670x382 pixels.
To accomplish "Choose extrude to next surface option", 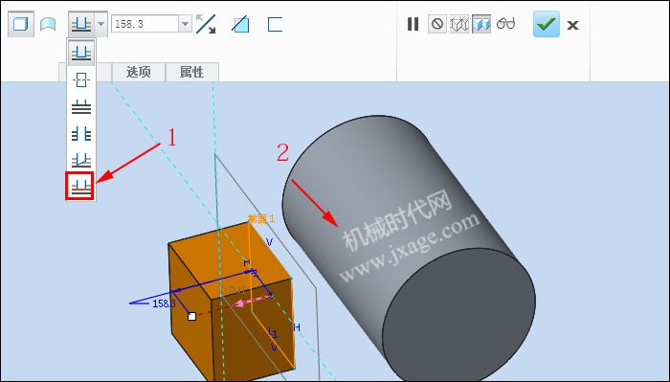I will [x=81, y=107].
